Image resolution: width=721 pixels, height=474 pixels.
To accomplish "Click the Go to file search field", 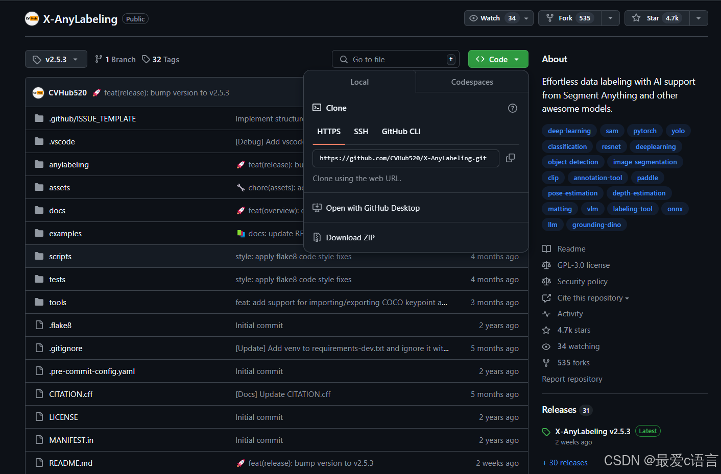I will 396,59.
